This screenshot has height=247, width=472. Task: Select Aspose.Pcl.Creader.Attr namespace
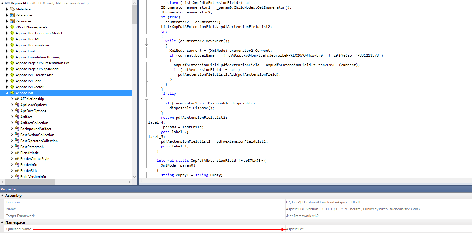click(x=34, y=75)
